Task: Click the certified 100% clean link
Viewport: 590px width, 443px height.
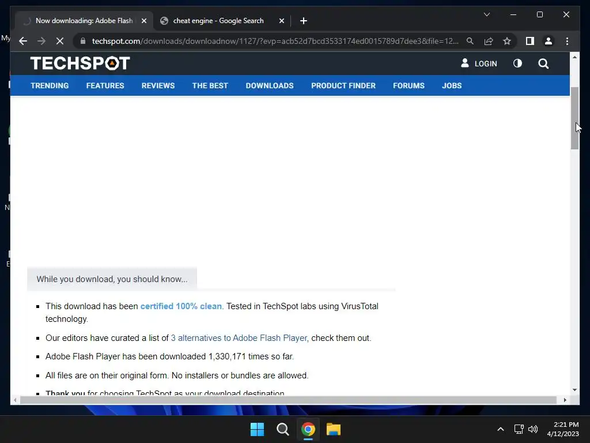Action: tap(181, 306)
